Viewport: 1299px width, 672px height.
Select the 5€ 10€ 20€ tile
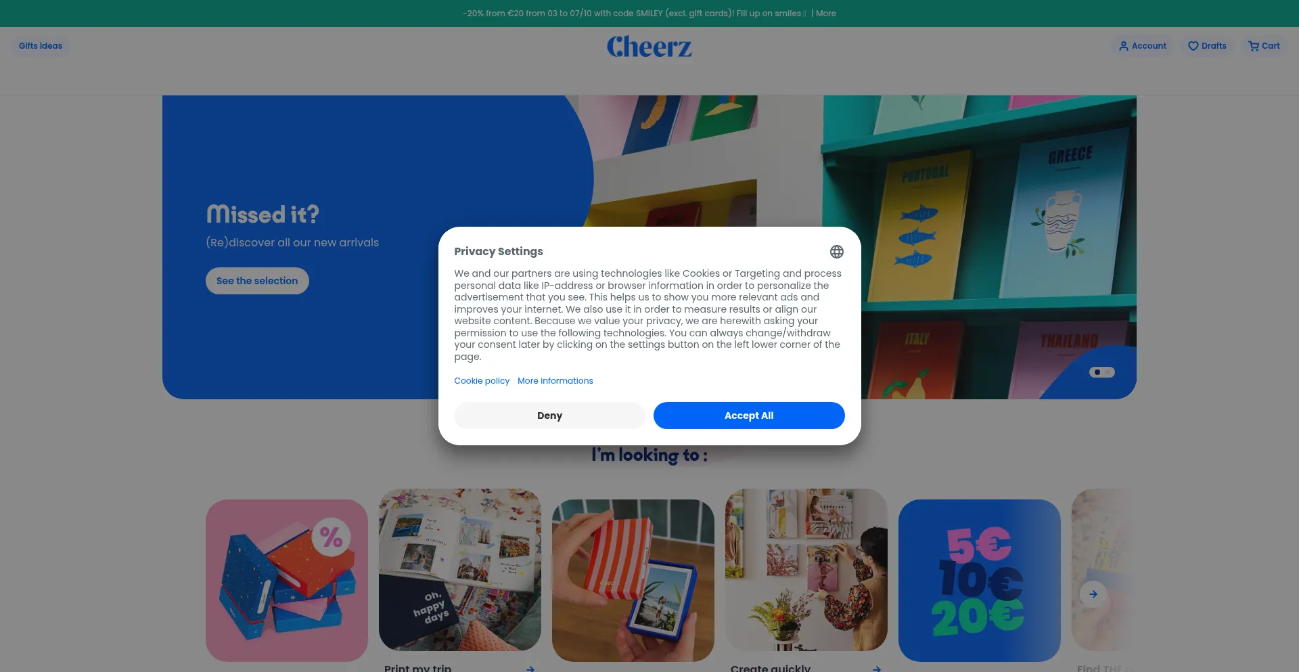(x=980, y=581)
